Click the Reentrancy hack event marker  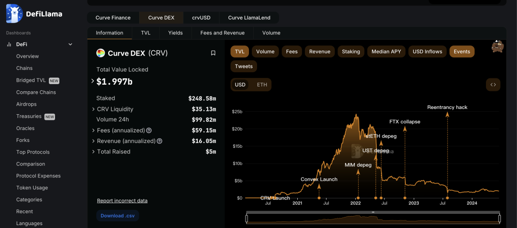tap(448, 198)
